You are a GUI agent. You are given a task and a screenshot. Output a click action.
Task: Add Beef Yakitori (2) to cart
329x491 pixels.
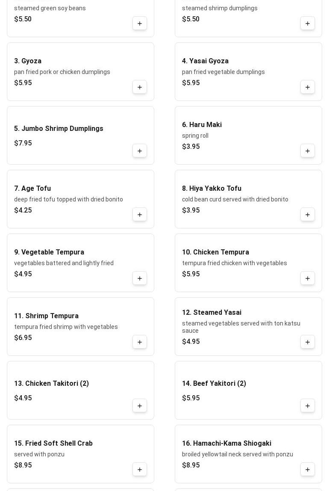(308, 406)
